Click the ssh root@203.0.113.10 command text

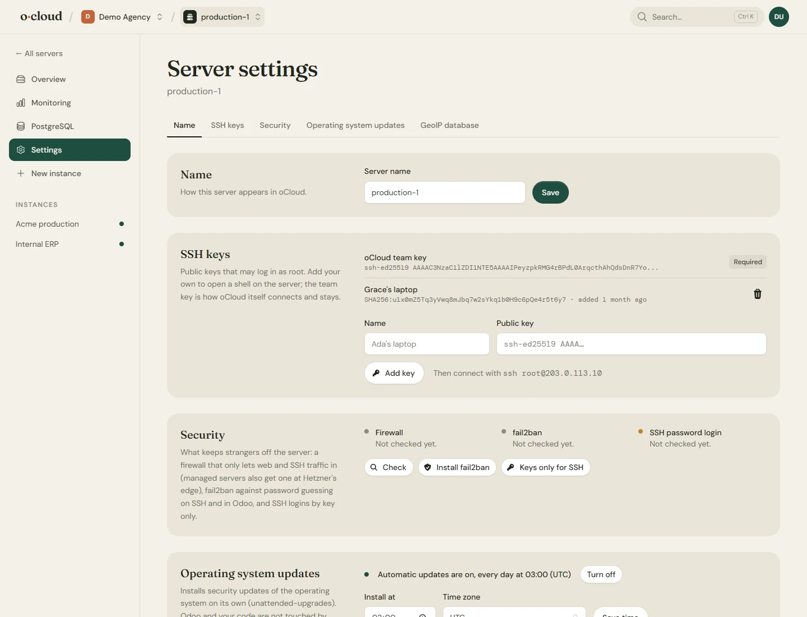click(x=553, y=373)
